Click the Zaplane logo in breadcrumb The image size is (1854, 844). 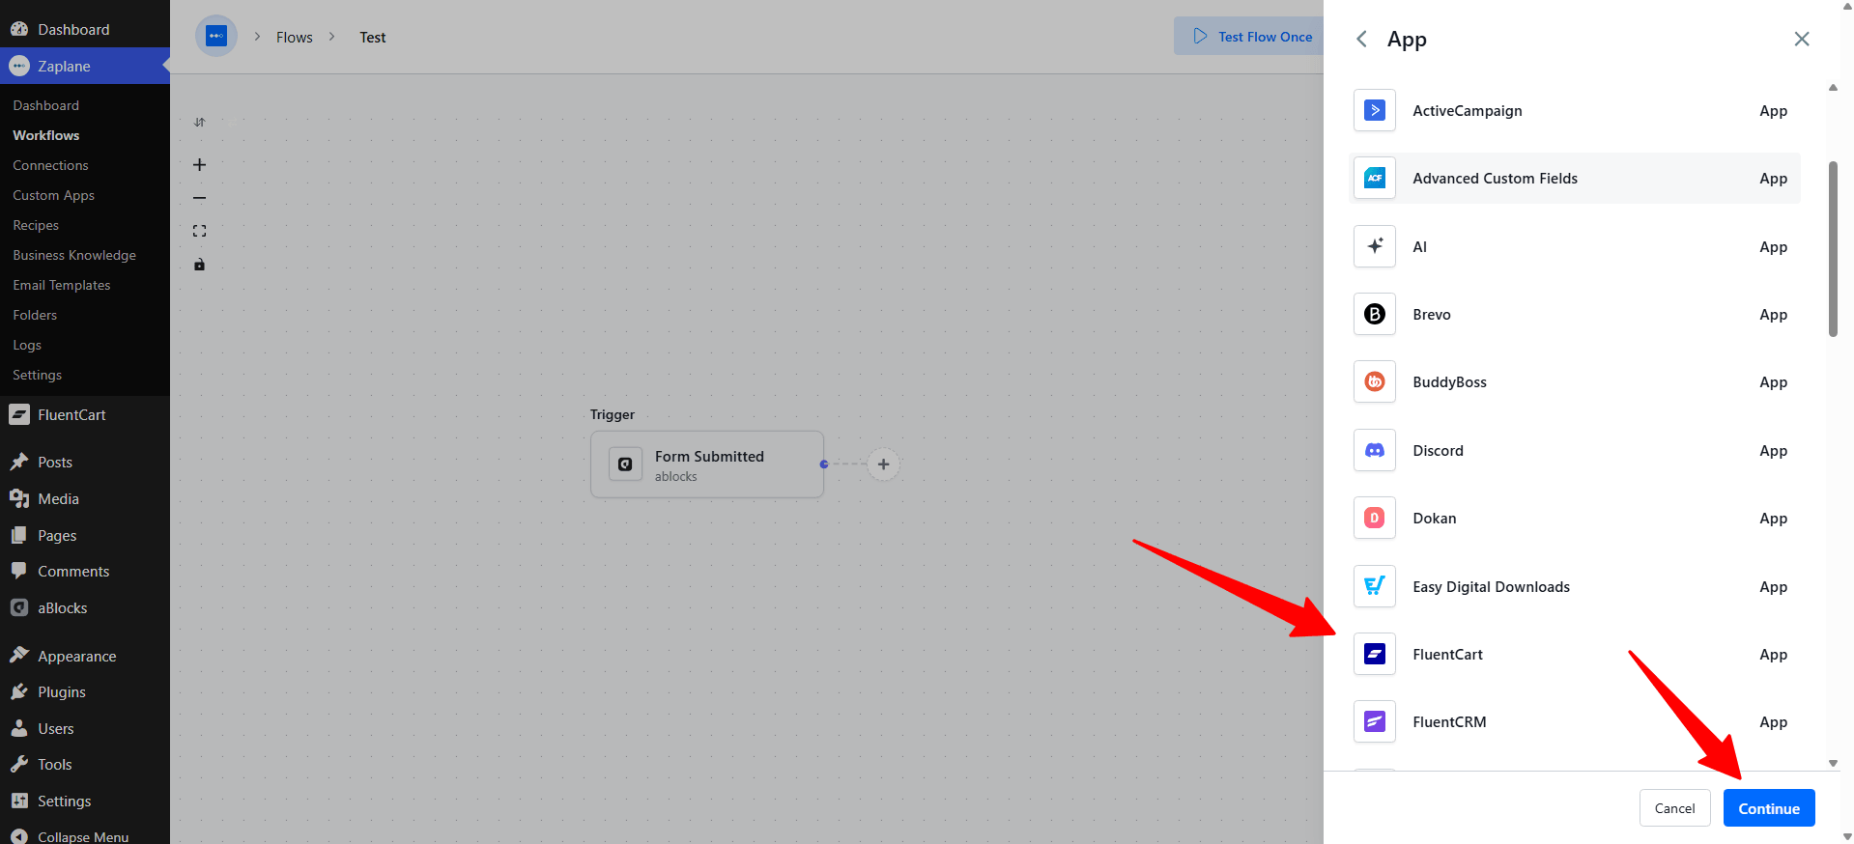216,36
